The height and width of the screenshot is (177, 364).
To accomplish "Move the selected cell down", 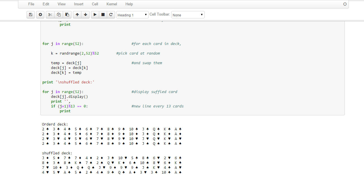I will tap(85, 15).
